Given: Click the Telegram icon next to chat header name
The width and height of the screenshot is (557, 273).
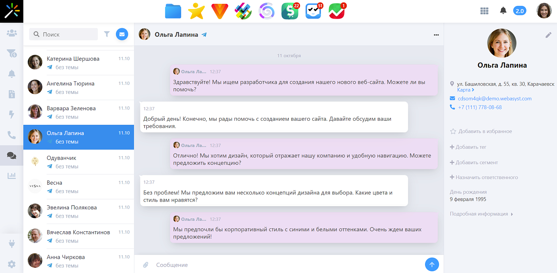Looking at the screenshot, I should click(204, 34).
